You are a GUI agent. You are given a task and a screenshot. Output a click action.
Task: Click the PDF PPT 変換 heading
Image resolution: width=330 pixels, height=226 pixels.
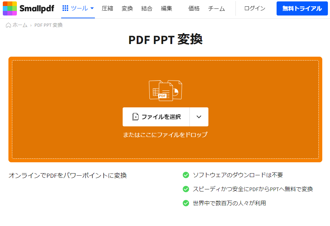click(x=166, y=39)
